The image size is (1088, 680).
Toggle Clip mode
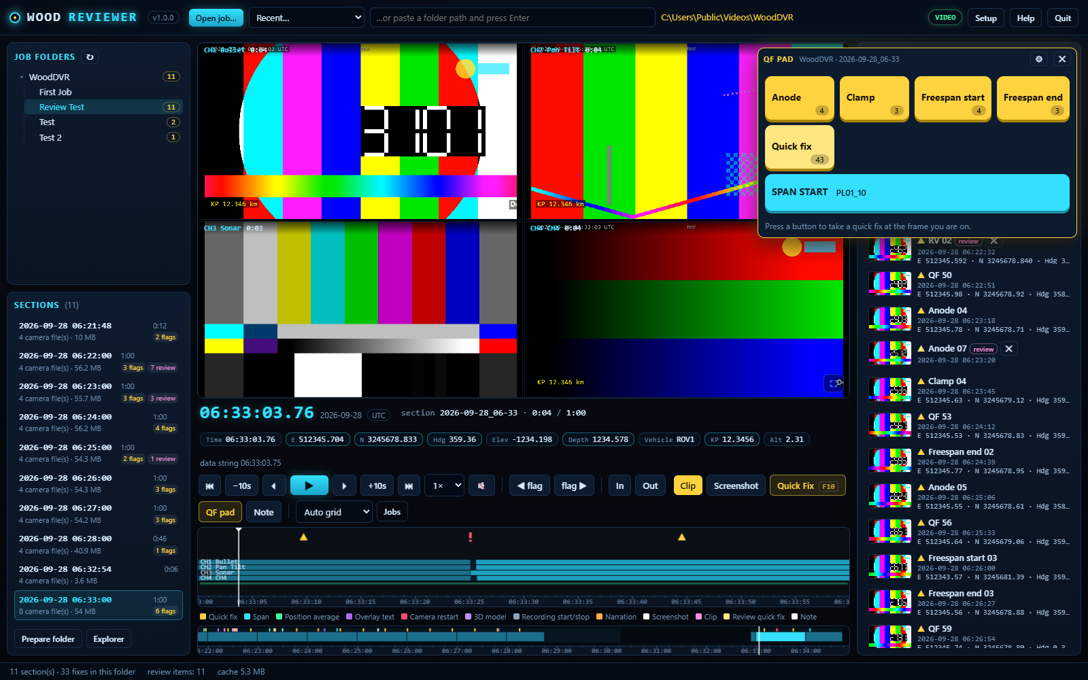coord(687,486)
